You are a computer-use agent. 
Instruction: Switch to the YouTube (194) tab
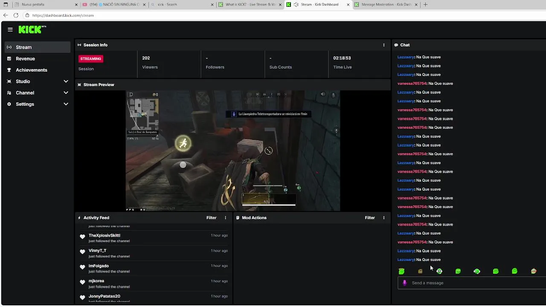tap(114, 5)
